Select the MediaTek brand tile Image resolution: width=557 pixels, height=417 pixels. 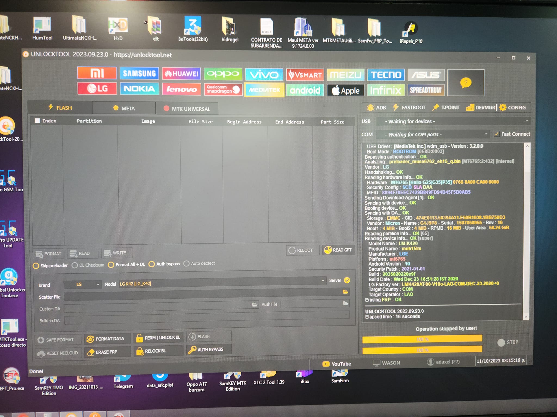(264, 90)
